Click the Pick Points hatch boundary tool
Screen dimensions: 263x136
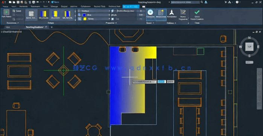6,14
